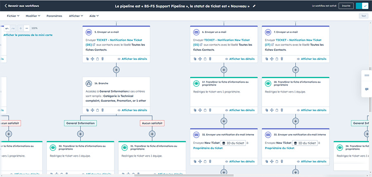Show details of action 18
Image resolution: width=372 pixels, height=177 pixels.
312,110
